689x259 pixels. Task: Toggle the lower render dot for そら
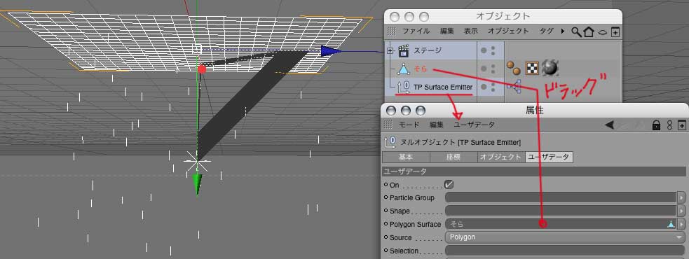click(x=493, y=72)
